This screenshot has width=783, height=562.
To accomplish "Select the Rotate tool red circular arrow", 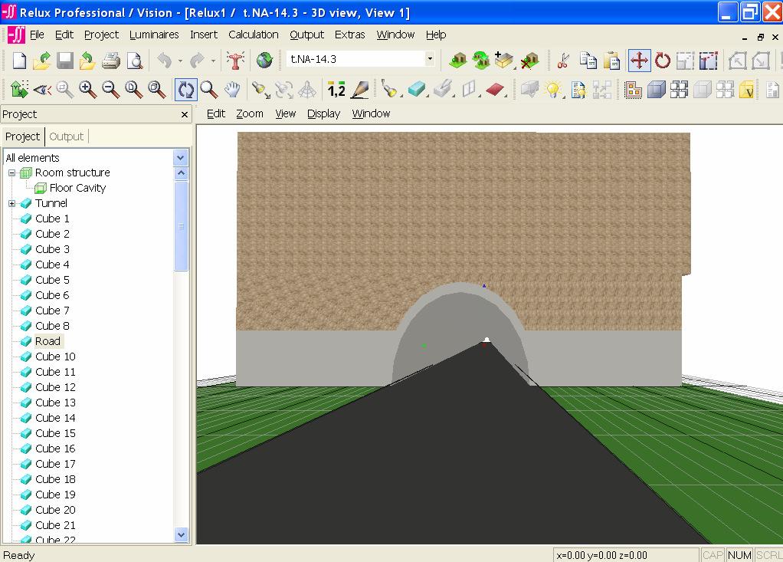I will point(662,61).
